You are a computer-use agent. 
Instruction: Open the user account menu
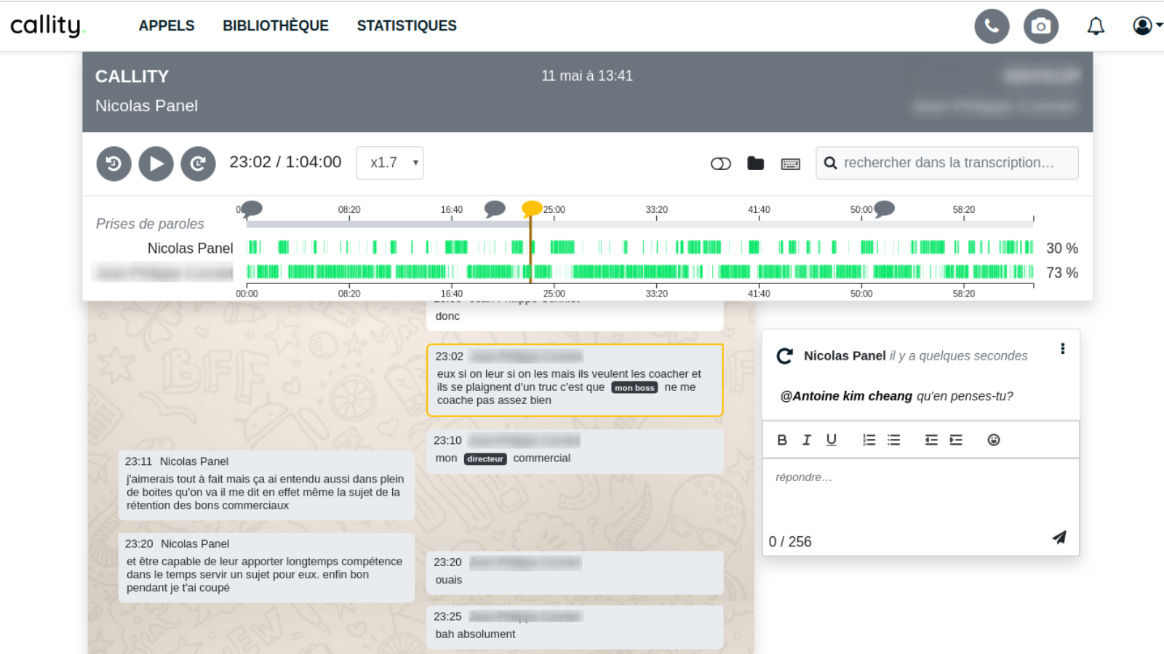tap(1147, 26)
